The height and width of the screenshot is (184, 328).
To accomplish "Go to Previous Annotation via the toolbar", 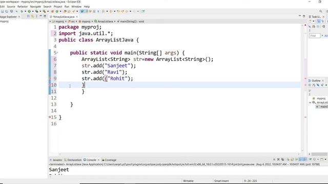I will tap(111, 11).
